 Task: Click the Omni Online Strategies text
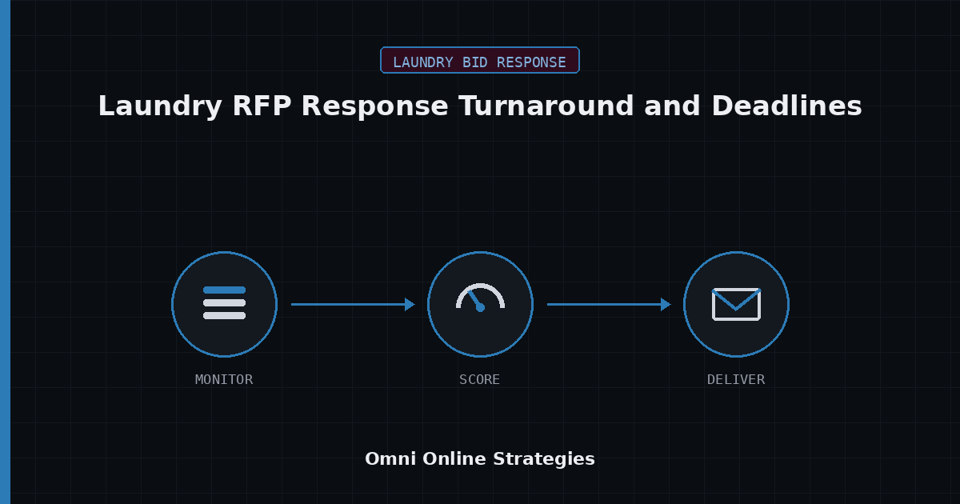pyautogui.click(x=480, y=459)
